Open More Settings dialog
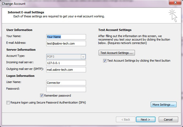Image resolution: width=183 pixels, height=127 pixels. click(163, 105)
